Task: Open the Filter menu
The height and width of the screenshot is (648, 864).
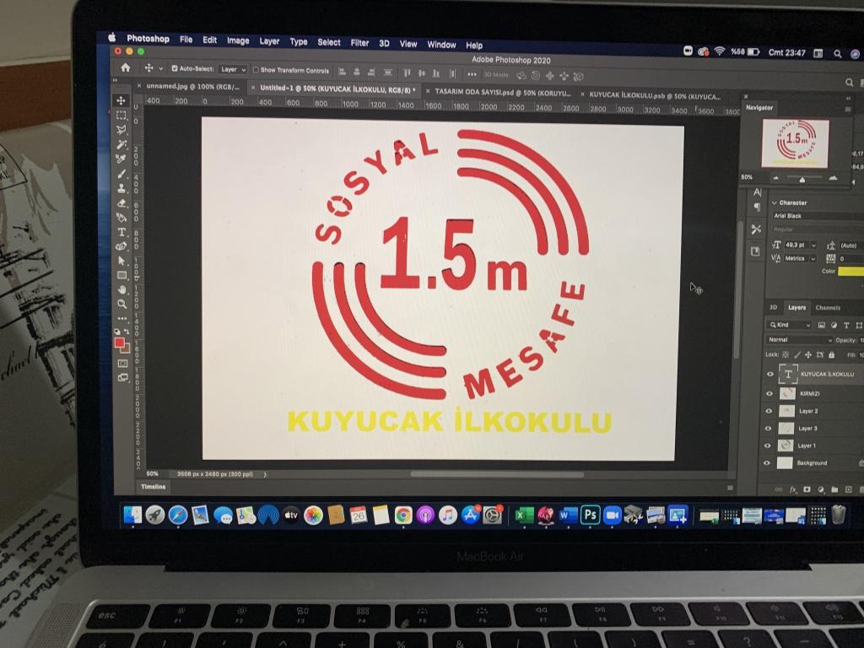Action: 359,42
